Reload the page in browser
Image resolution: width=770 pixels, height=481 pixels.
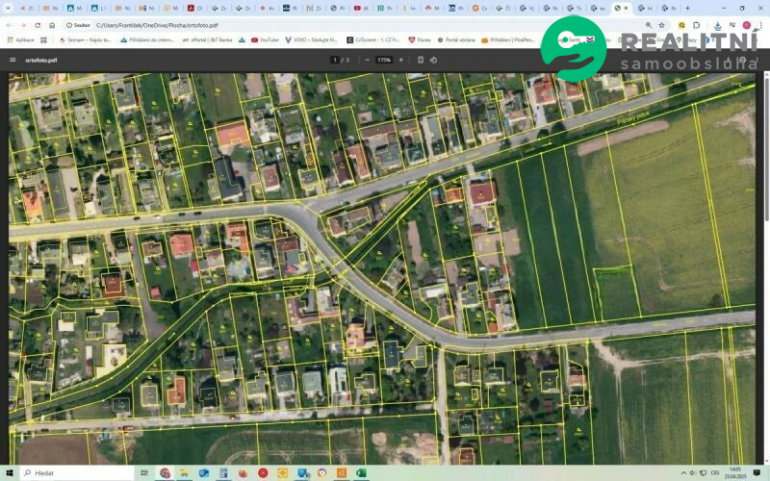[38, 25]
